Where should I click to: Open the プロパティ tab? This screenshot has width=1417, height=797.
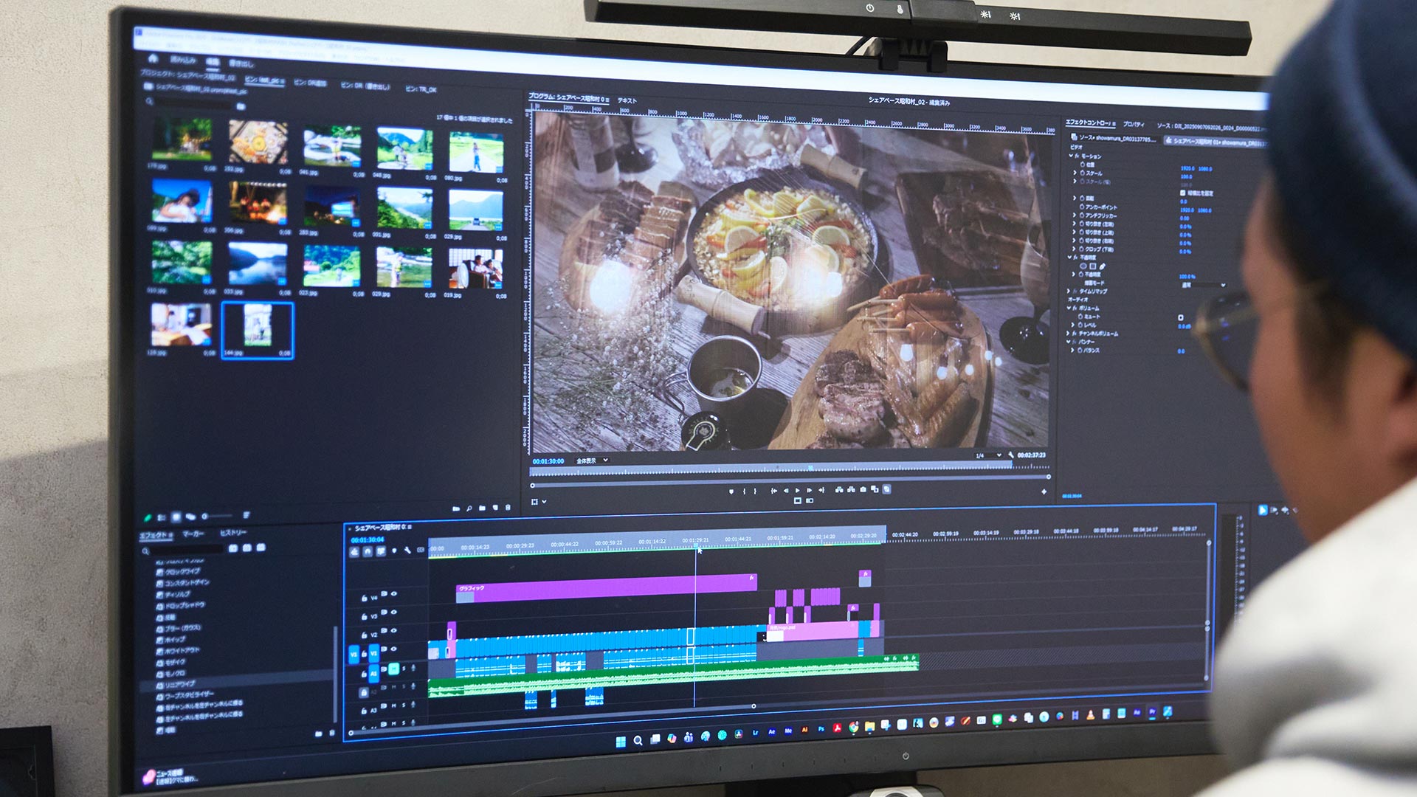click(1133, 124)
